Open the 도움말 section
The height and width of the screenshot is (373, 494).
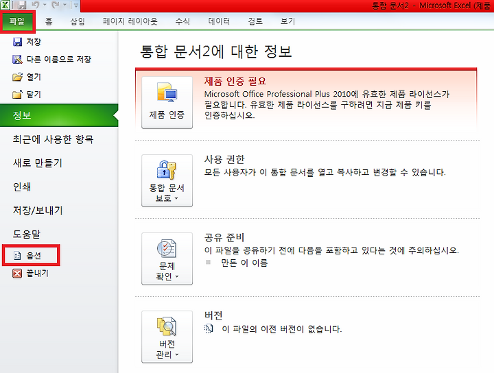click(x=27, y=234)
